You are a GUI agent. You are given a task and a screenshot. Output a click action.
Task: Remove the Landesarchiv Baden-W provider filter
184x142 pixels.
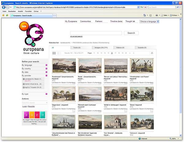coord(24,79)
